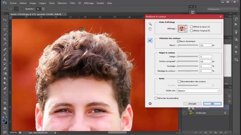Screen dimensions: 241x135
Task: Select the Healing Brush tool
Action: coord(5,49)
